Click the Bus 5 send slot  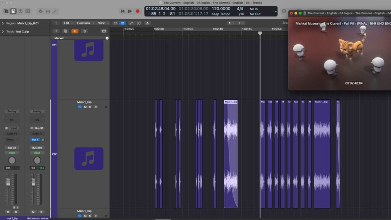[35, 140]
